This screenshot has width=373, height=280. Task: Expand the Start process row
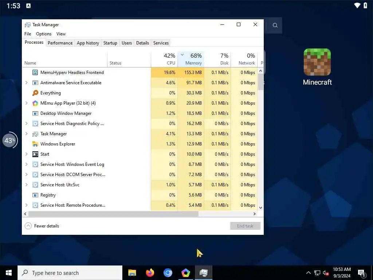coord(26,154)
